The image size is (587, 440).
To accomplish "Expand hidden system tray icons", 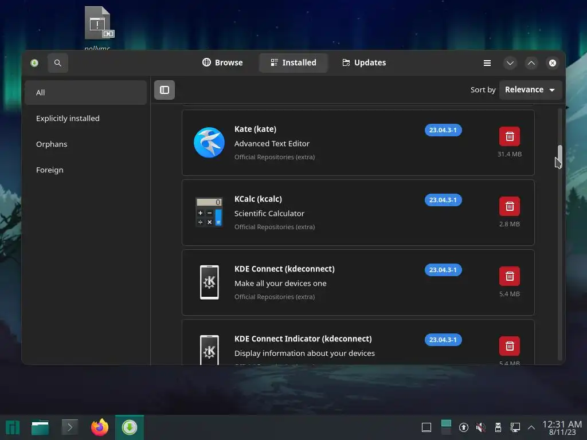I will coord(531,427).
